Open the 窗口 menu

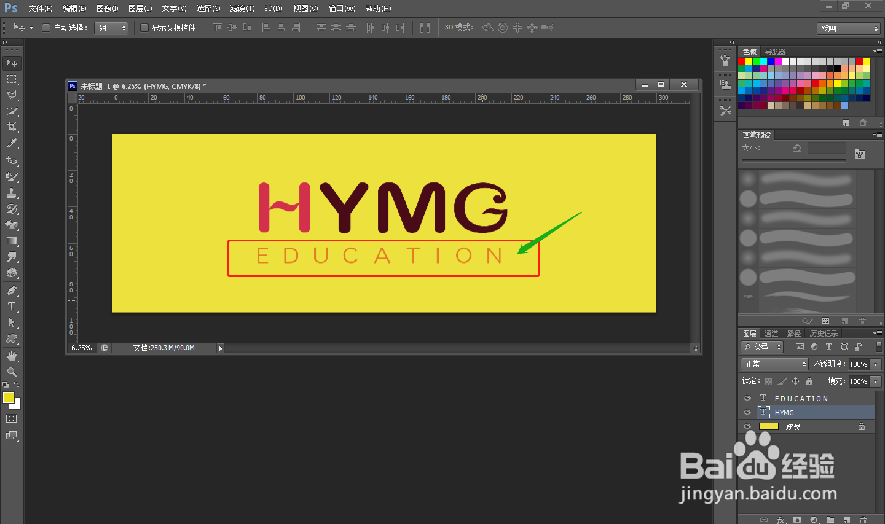coord(342,9)
